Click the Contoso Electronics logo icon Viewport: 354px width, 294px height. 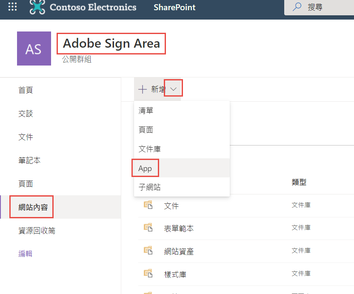pos(37,7)
